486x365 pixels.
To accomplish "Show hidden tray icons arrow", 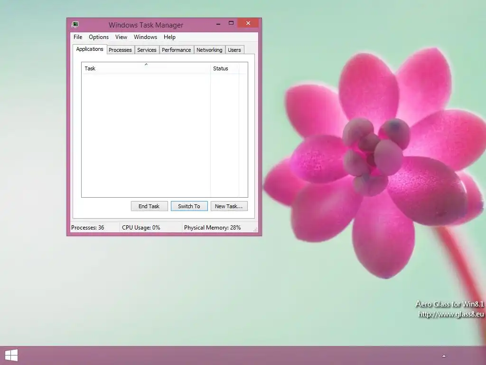I will point(444,356).
